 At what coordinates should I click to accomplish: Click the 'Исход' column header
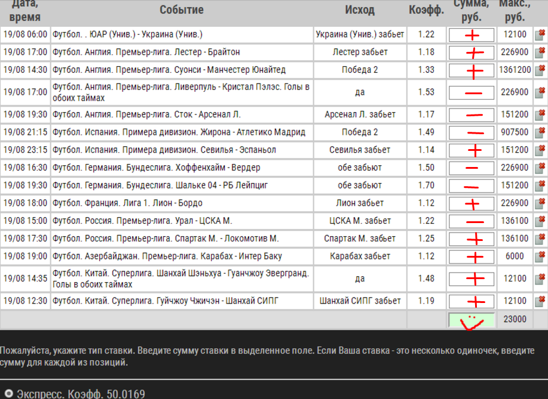[x=360, y=10]
